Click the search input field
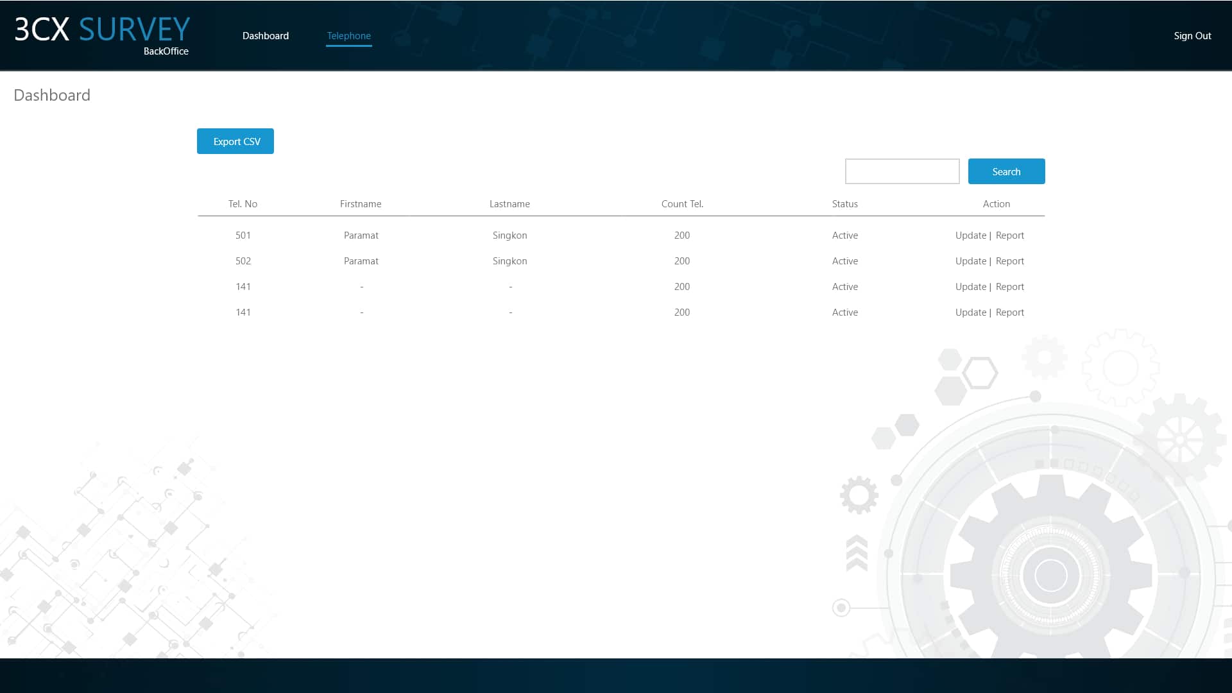 coord(902,171)
